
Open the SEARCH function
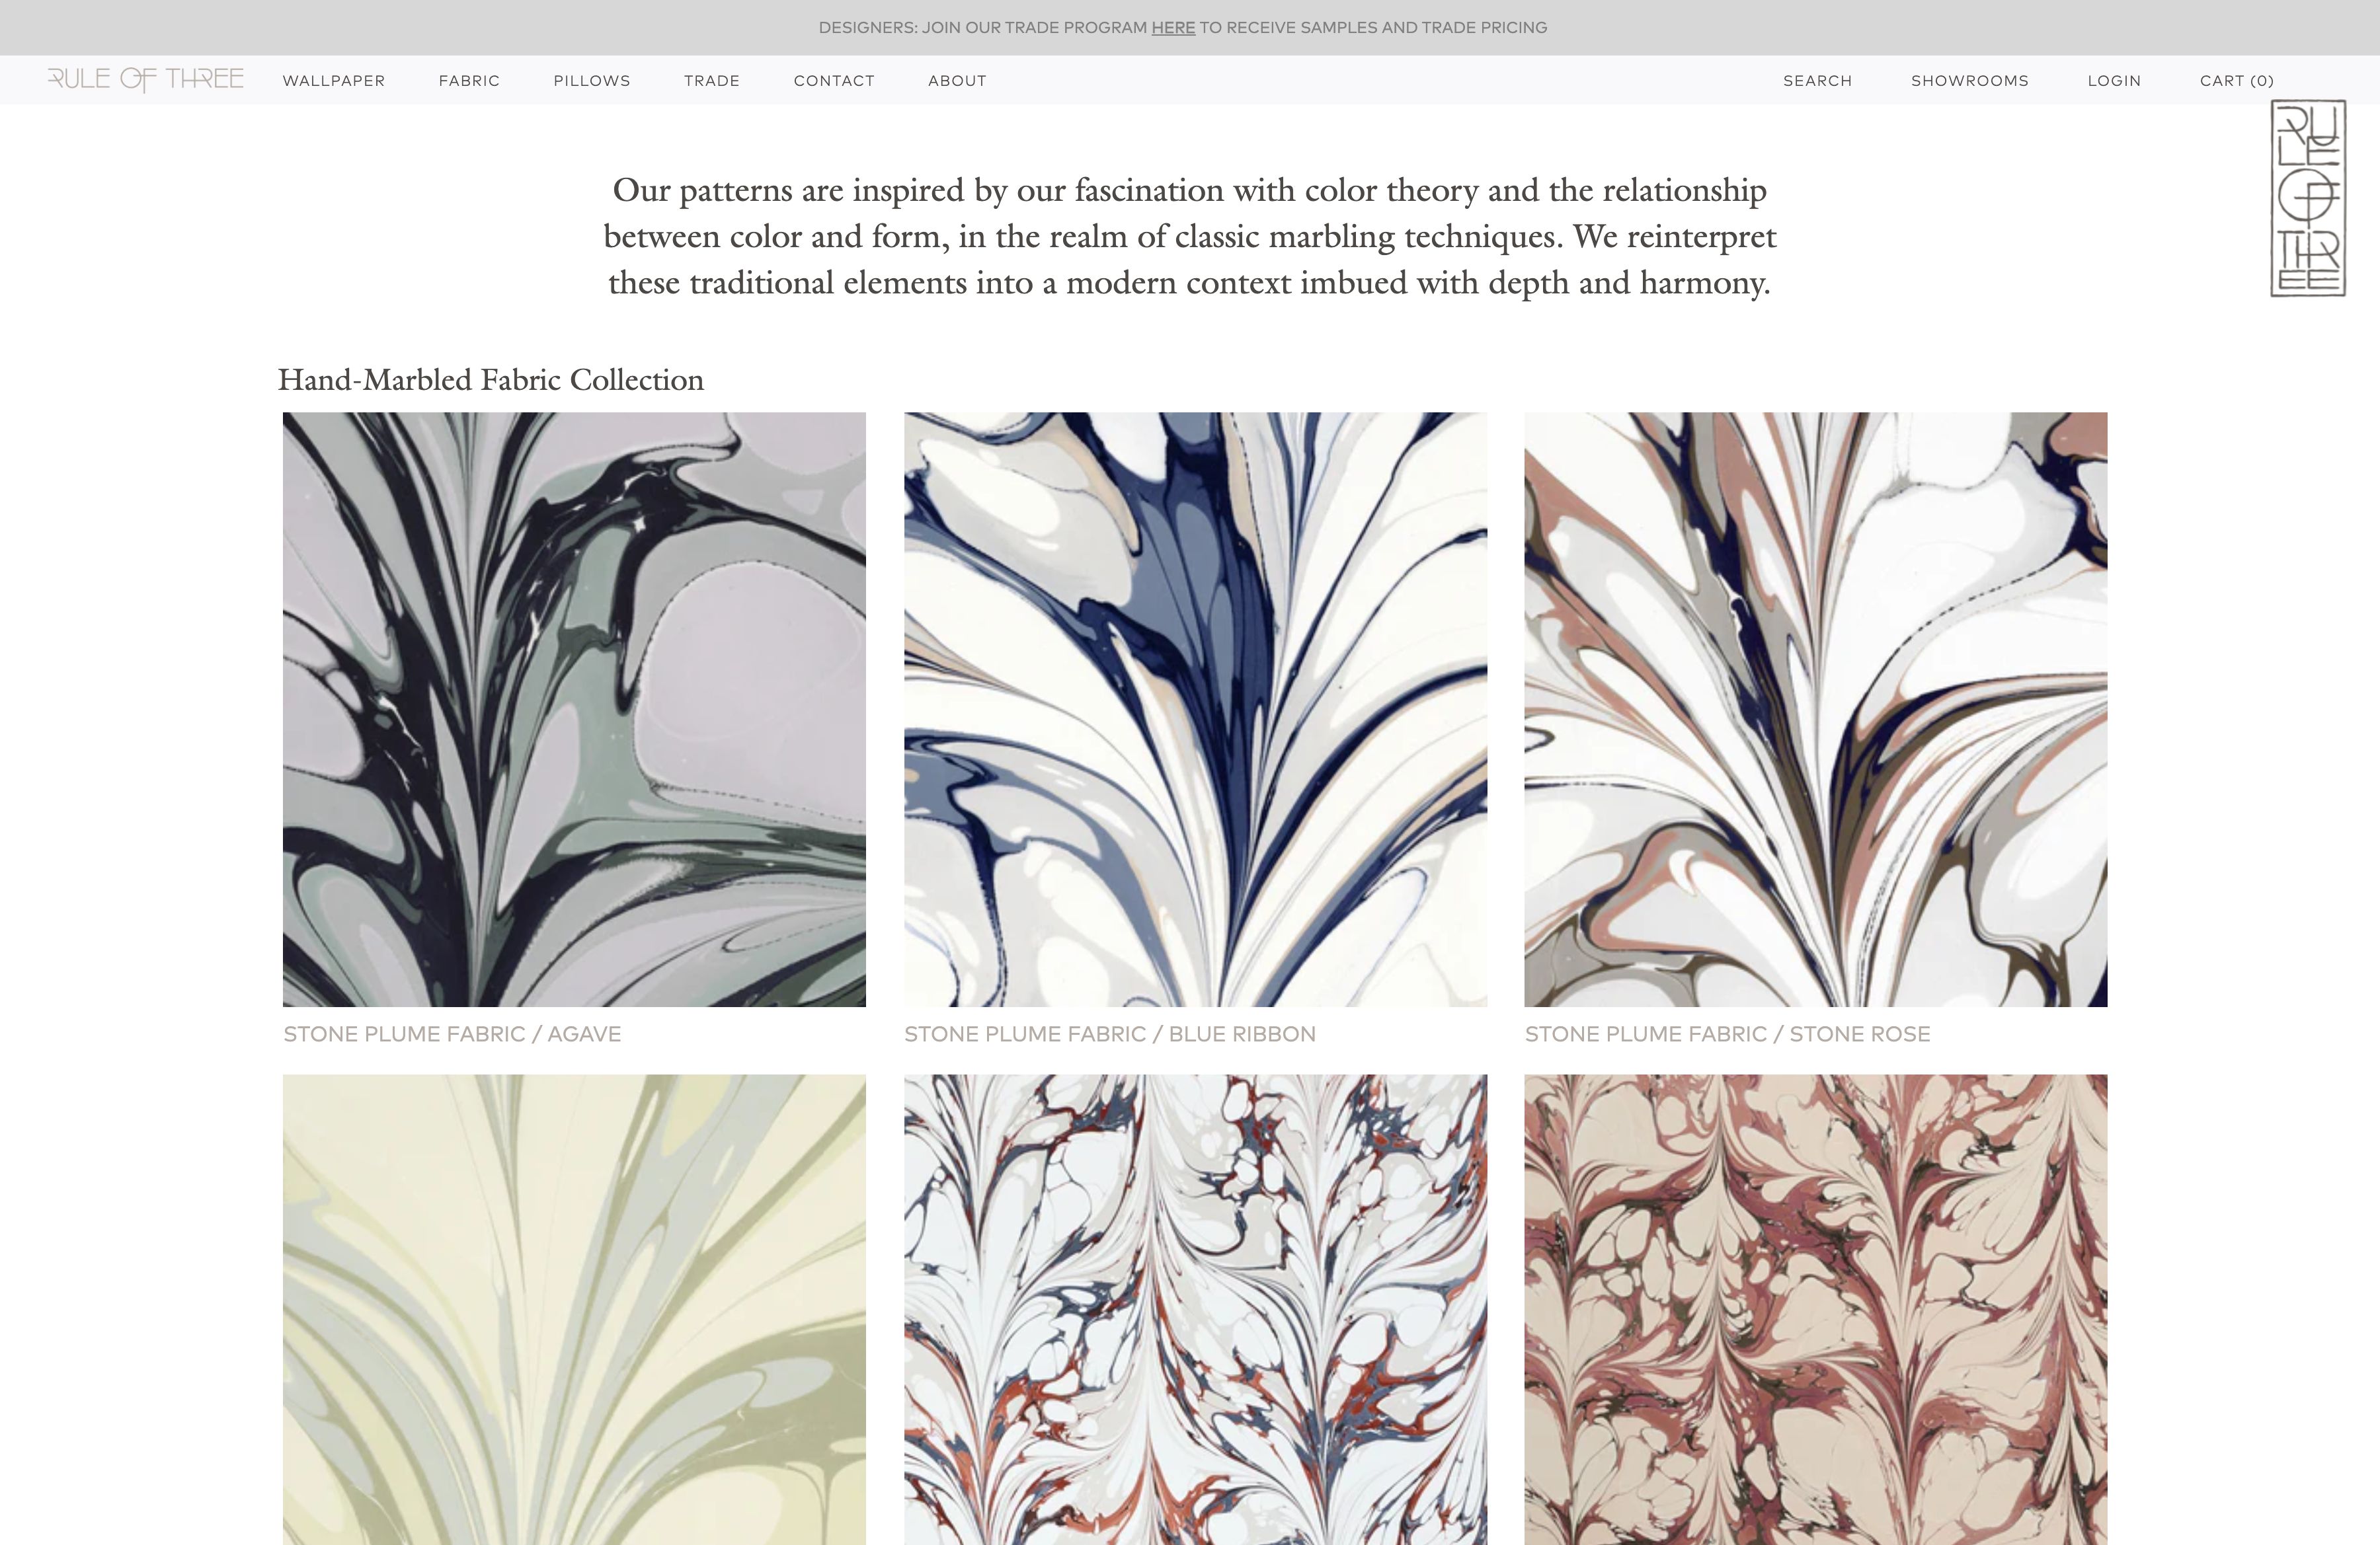point(1817,80)
